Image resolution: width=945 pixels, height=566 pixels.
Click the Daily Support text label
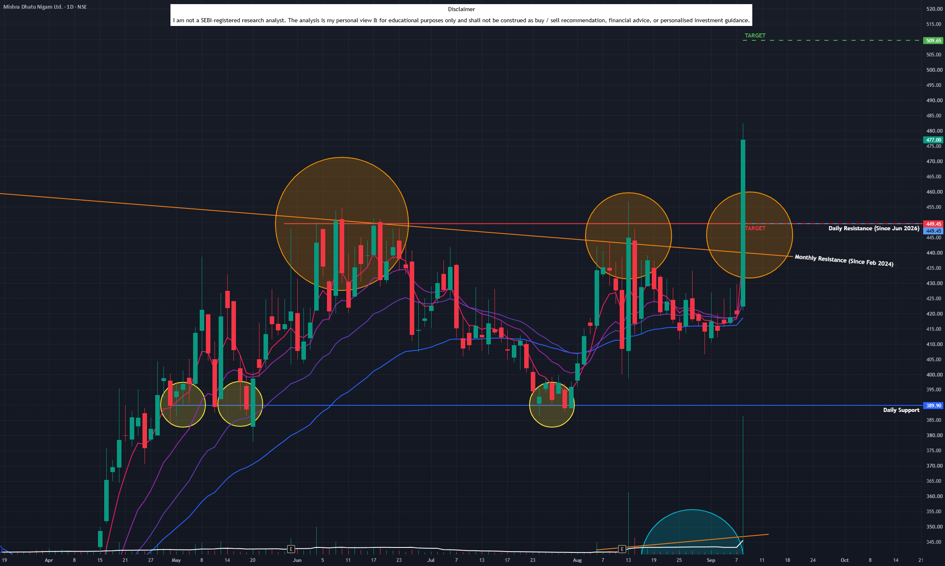point(901,410)
